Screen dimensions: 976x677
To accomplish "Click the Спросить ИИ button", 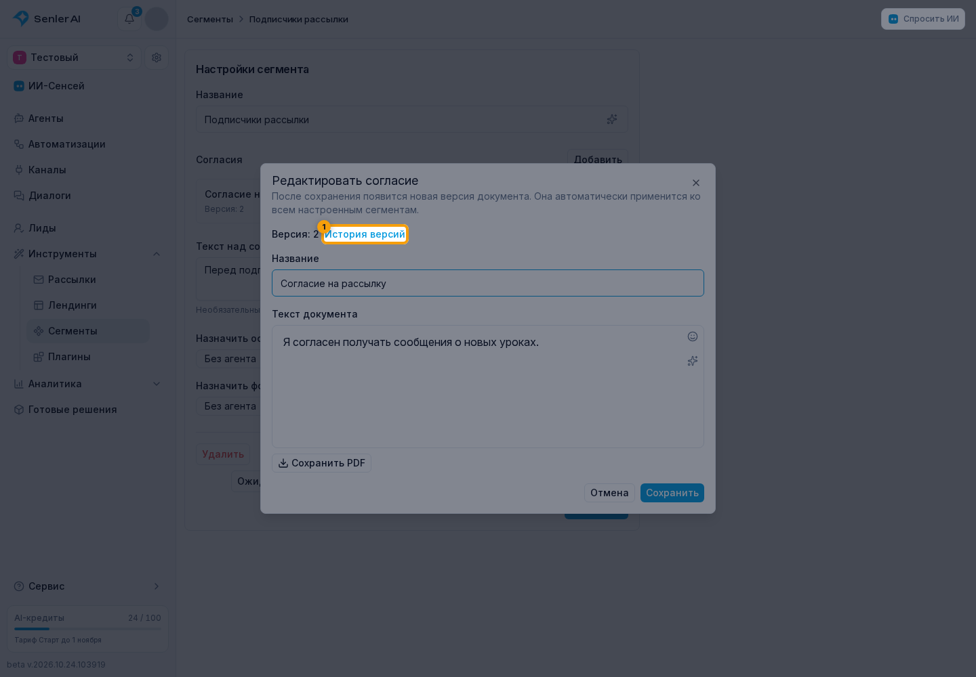I will tap(923, 19).
